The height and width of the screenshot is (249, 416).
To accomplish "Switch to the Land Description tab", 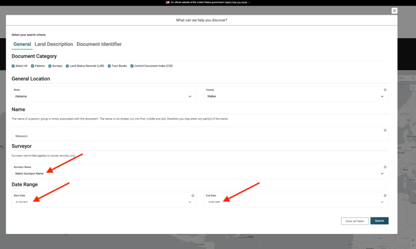I will (54, 44).
